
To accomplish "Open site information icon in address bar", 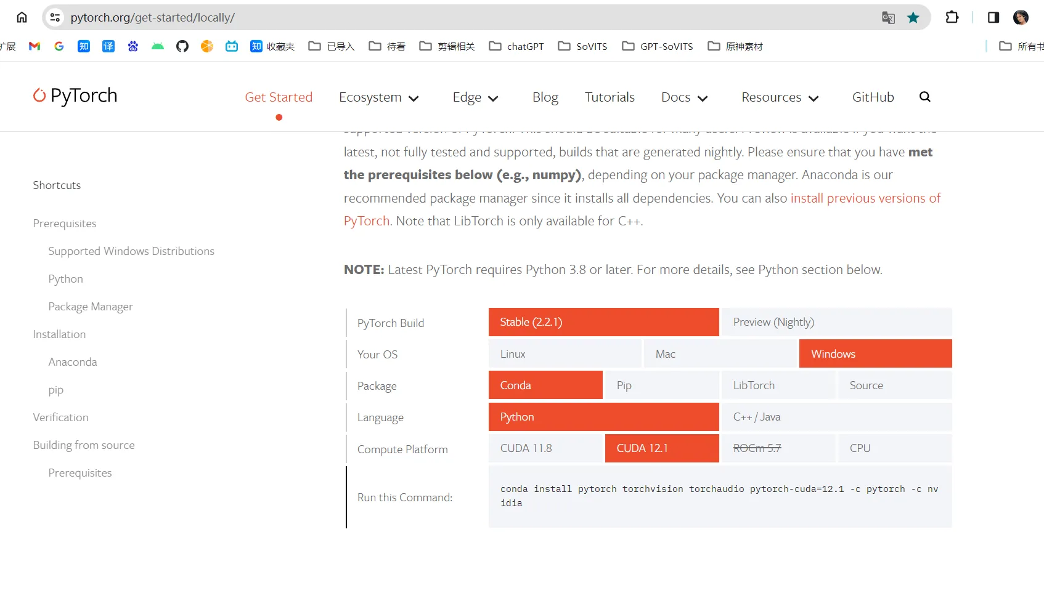I will click(x=55, y=17).
